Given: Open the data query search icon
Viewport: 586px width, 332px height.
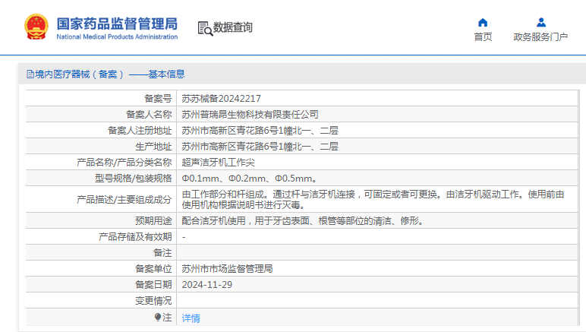Looking at the screenshot, I should point(205,28).
